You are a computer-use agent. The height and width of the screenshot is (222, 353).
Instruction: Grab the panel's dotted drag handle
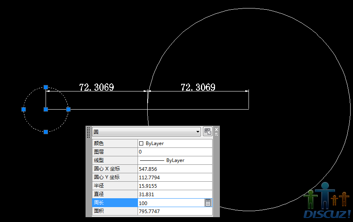click(88, 132)
